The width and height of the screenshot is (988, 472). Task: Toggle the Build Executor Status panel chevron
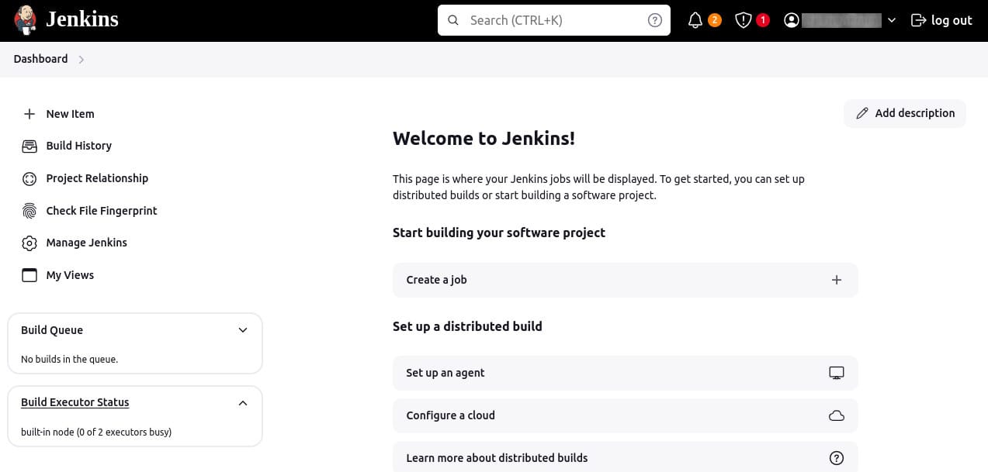[243, 403]
